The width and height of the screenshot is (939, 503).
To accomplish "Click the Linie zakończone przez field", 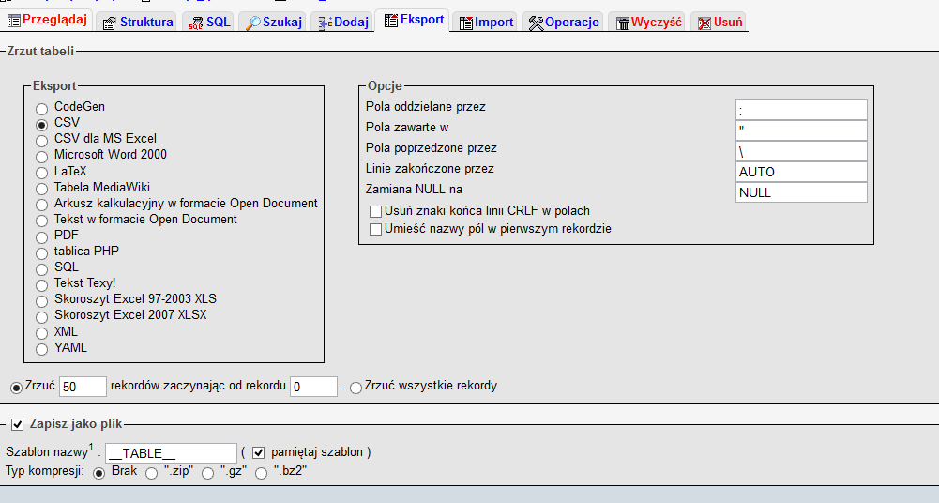I will [801, 172].
